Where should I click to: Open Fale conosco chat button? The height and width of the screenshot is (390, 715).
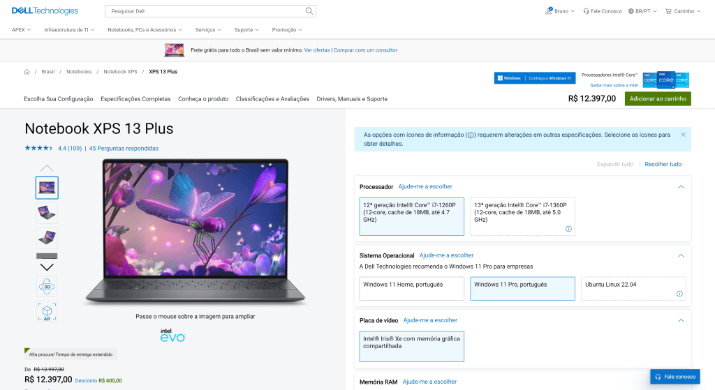click(675, 377)
